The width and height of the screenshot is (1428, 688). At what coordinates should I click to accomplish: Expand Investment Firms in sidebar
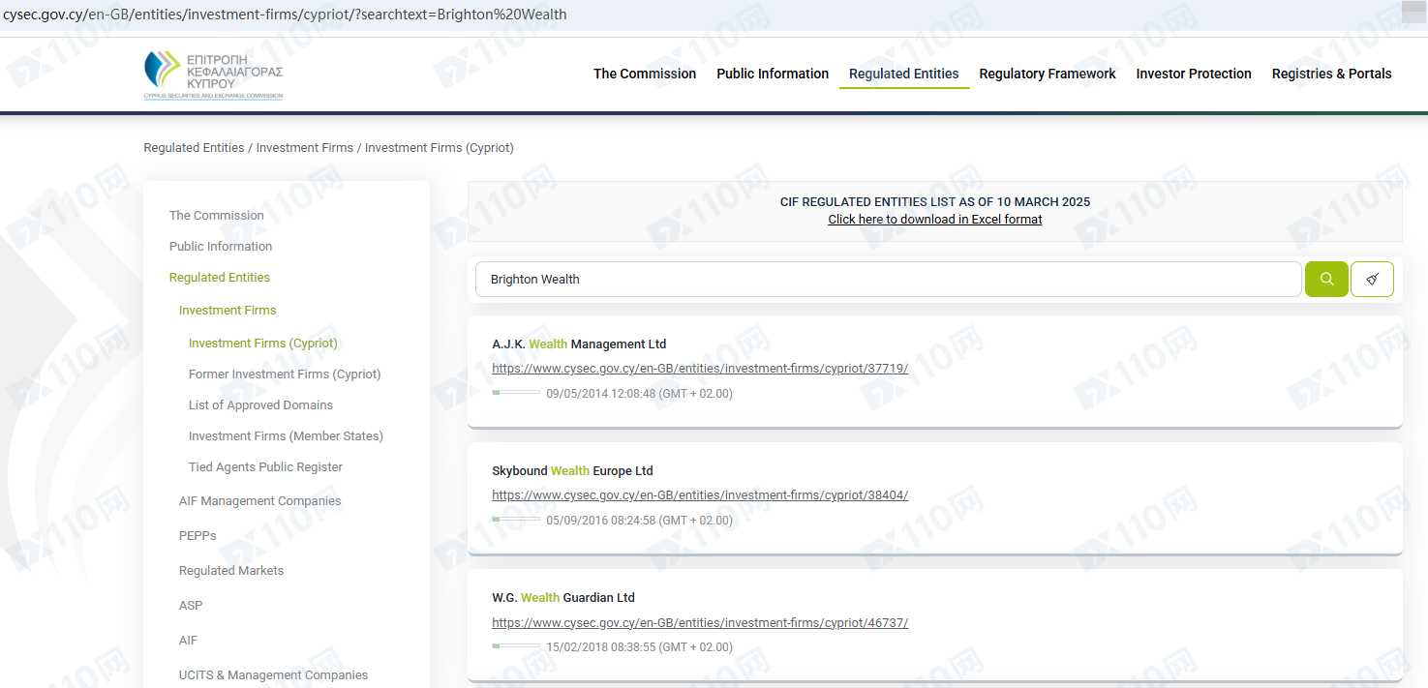(228, 311)
